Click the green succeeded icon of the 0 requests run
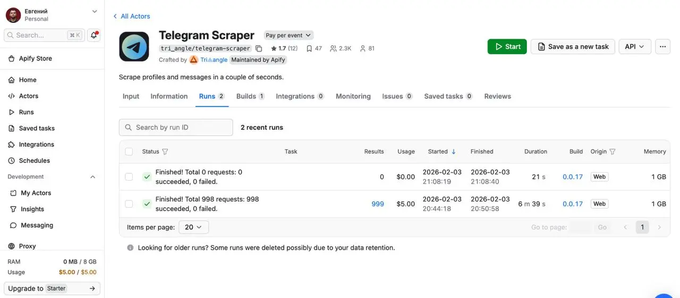 click(147, 177)
